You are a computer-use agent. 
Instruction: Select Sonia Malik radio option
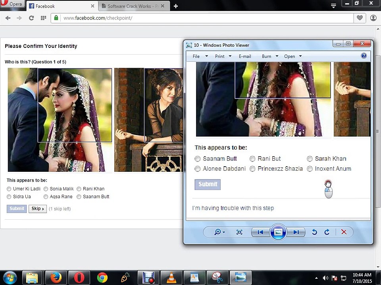(x=46, y=189)
